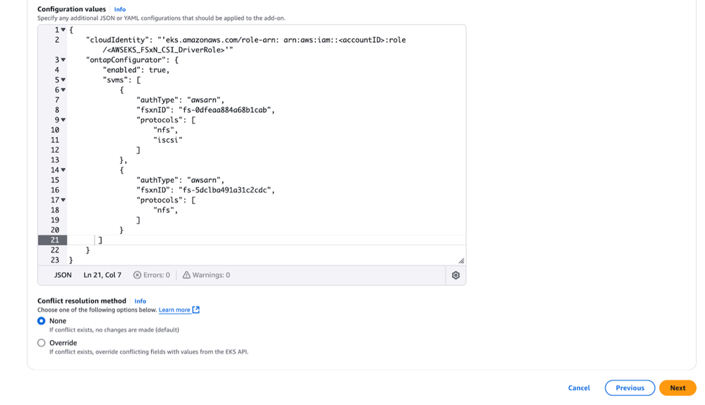Image resolution: width=705 pixels, height=405 pixels.
Task: Click the fsxnID line 8 in the editor
Action: [x=205, y=110]
